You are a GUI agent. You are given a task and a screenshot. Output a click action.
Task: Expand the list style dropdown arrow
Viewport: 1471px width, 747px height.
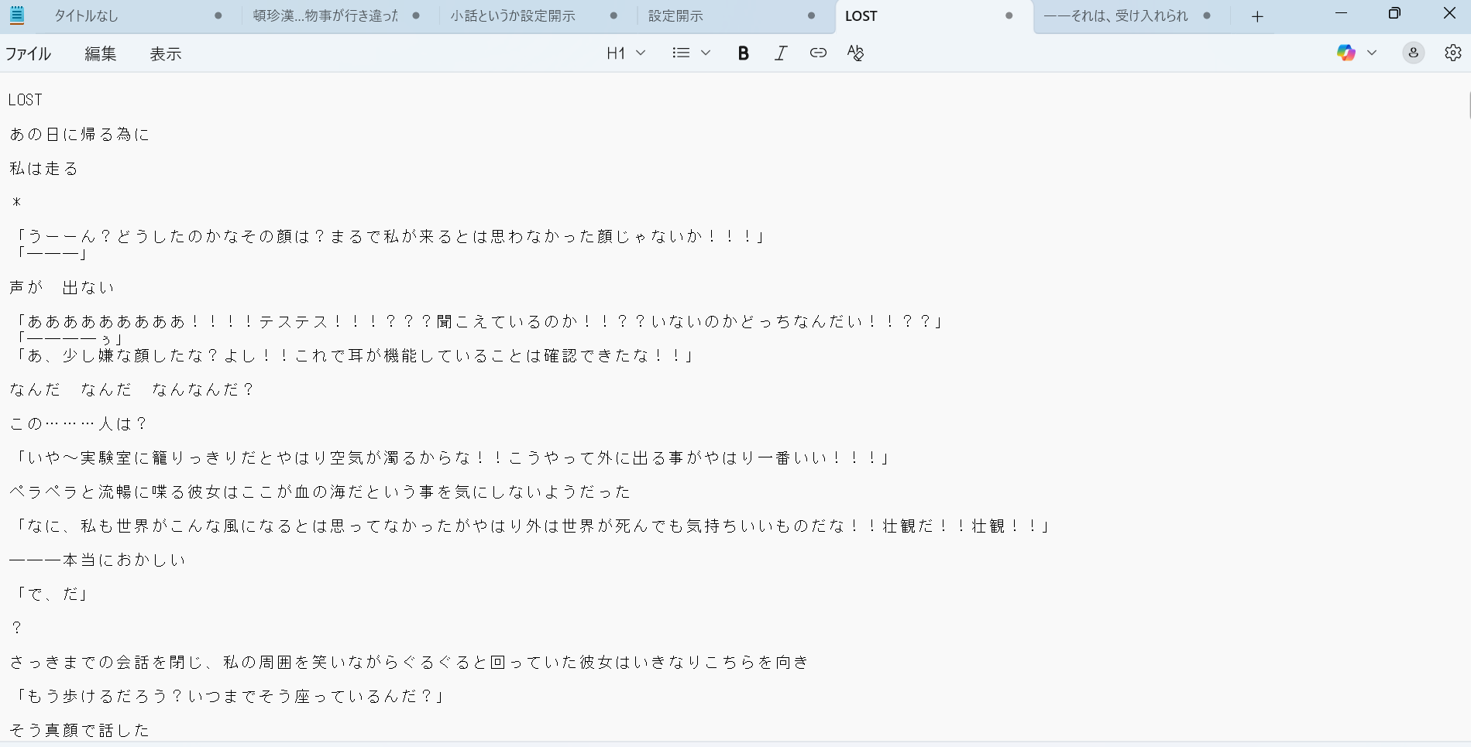[706, 53]
